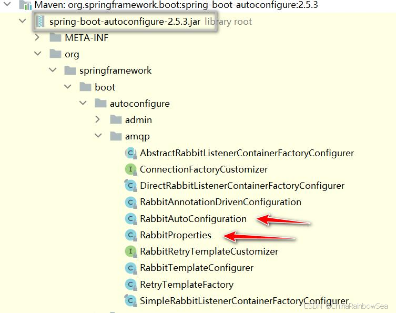Open RabbitAnnotationDrivenConfiguration class
Image resolution: width=396 pixels, height=313 pixels.
(220, 202)
